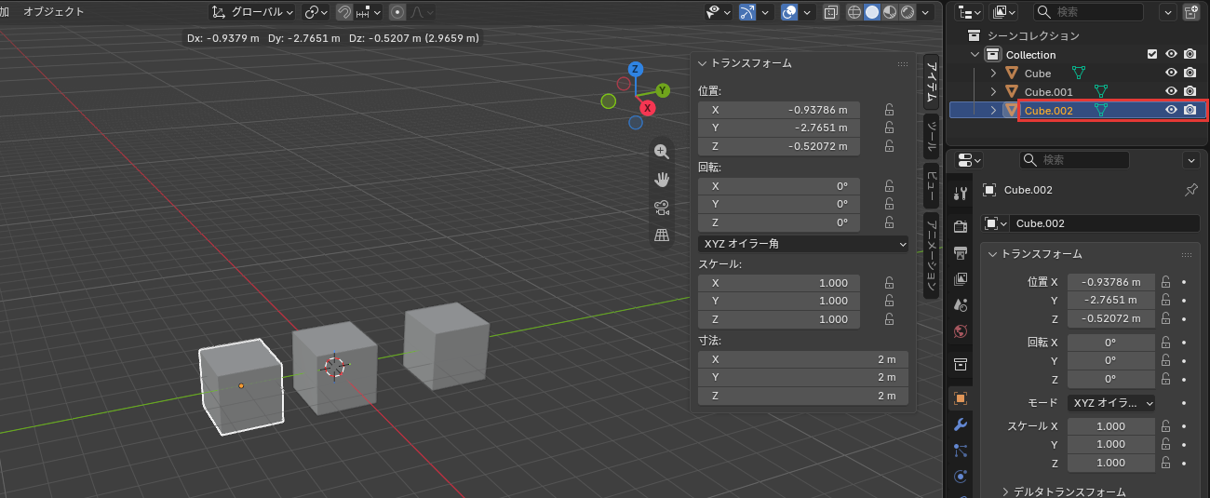Viewport: 1210px width, 498px height.
Task: Open the Collection properties box icon
Action: pos(961,364)
